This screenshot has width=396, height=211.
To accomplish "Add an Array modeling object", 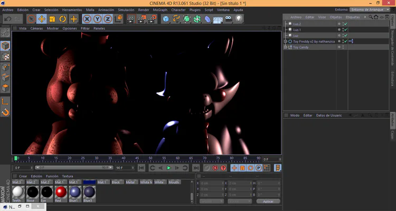I will (197, 19).
